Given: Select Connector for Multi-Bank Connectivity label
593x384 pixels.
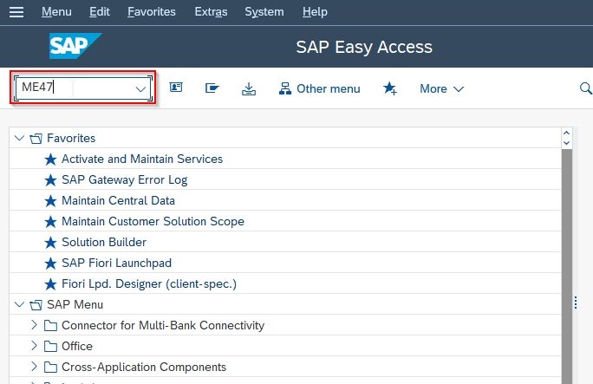Looking at the screenshot, I should (x=163, y=325).
